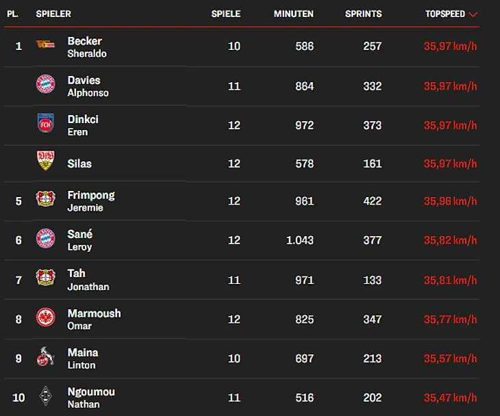Click the Mönchengladbach diamond crest by Ngoumou
Image resolution: width=500 pixels, height=416 pixels.
46,395
